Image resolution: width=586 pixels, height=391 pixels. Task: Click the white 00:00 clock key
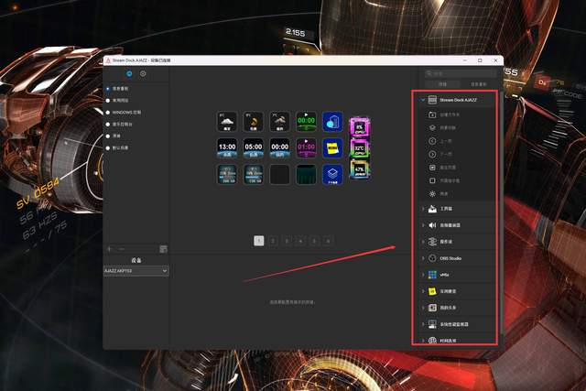coord(279,147)
